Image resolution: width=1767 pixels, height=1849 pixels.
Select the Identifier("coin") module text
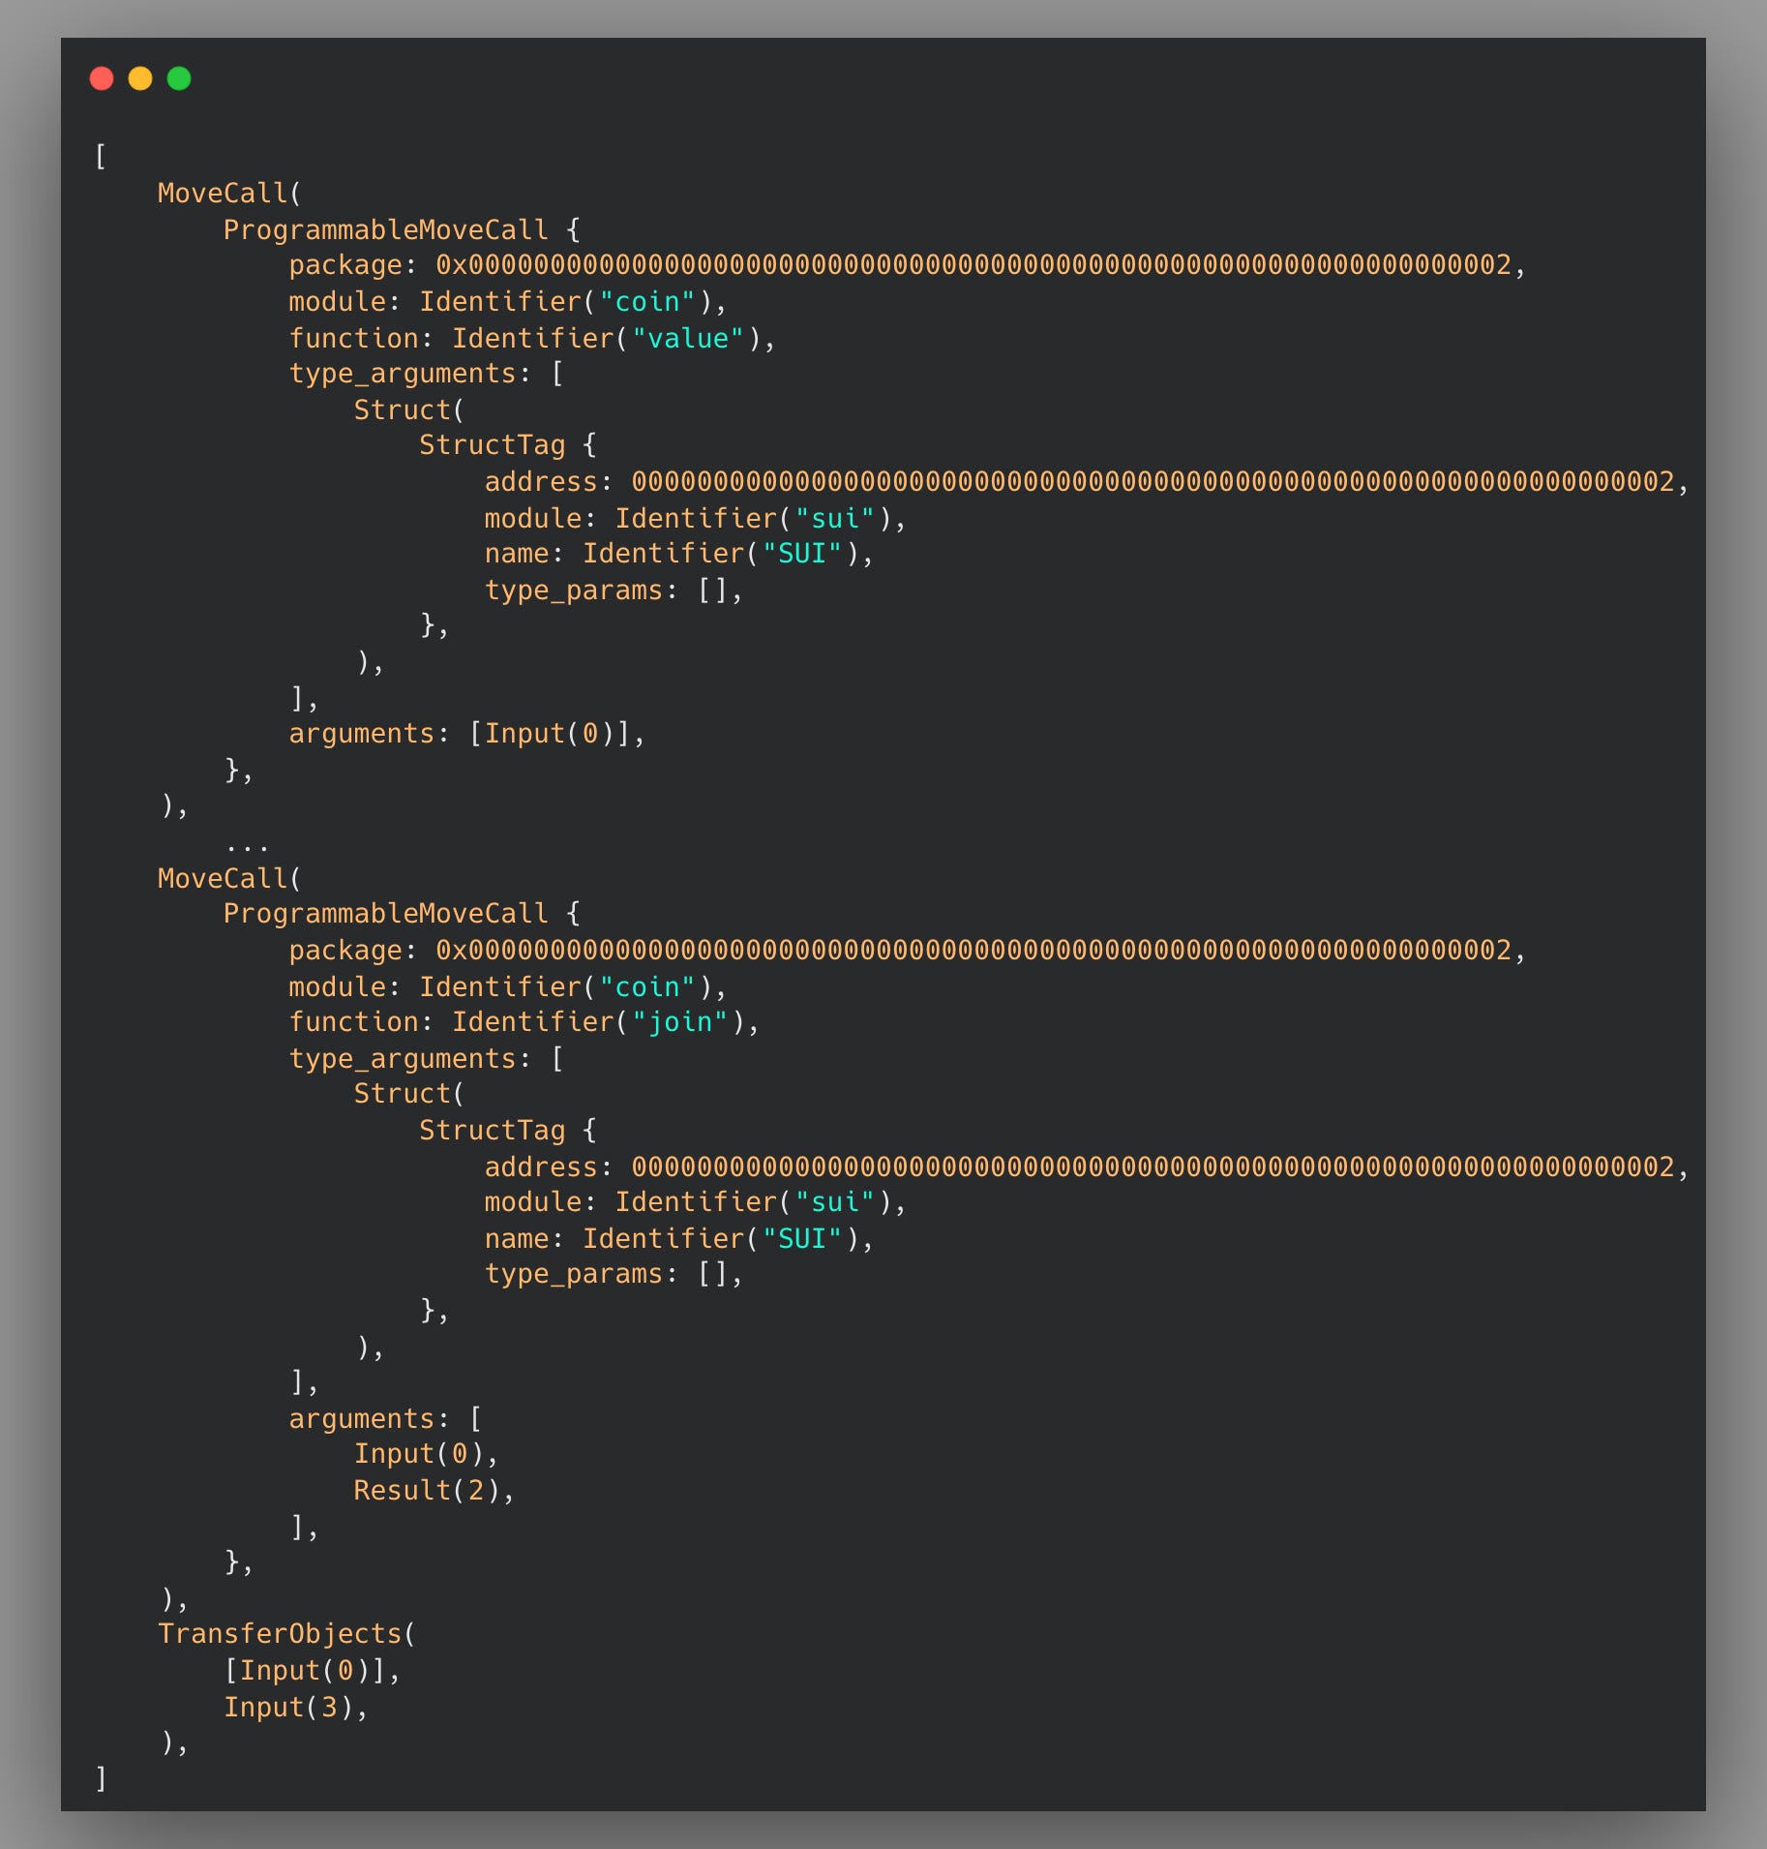(569, 301)
